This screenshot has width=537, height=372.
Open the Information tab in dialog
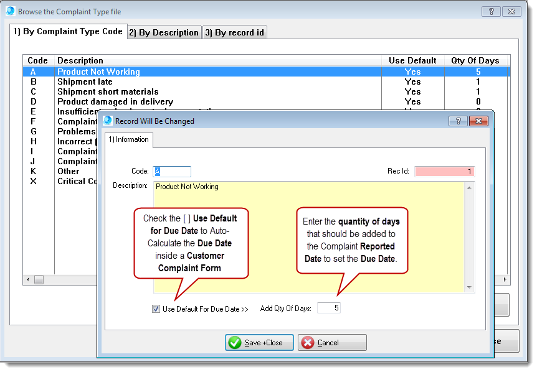128,139
